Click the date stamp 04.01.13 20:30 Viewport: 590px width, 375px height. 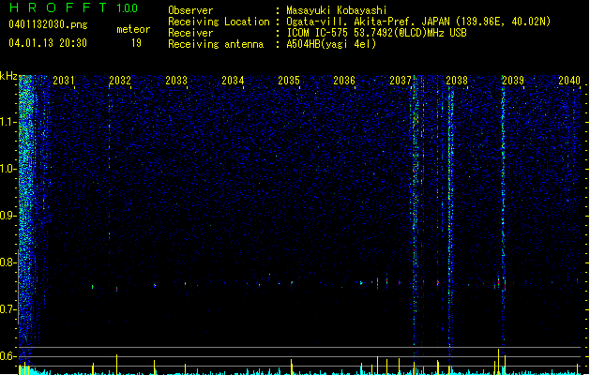(x=48, y=43)
